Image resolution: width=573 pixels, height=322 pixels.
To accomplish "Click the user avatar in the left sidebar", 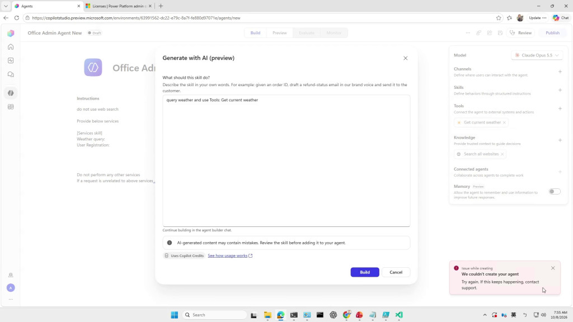I will tap(11, 288).
